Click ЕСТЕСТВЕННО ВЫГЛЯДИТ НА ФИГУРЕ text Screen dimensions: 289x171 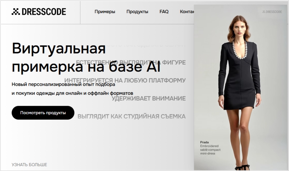pos(131,62)
